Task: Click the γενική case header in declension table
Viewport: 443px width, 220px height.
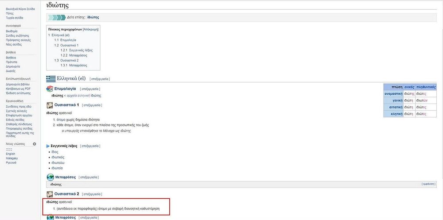Action: point(396,100)
